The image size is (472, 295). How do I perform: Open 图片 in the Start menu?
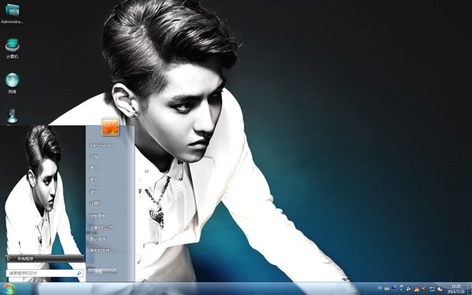click(x=94, y=168)
